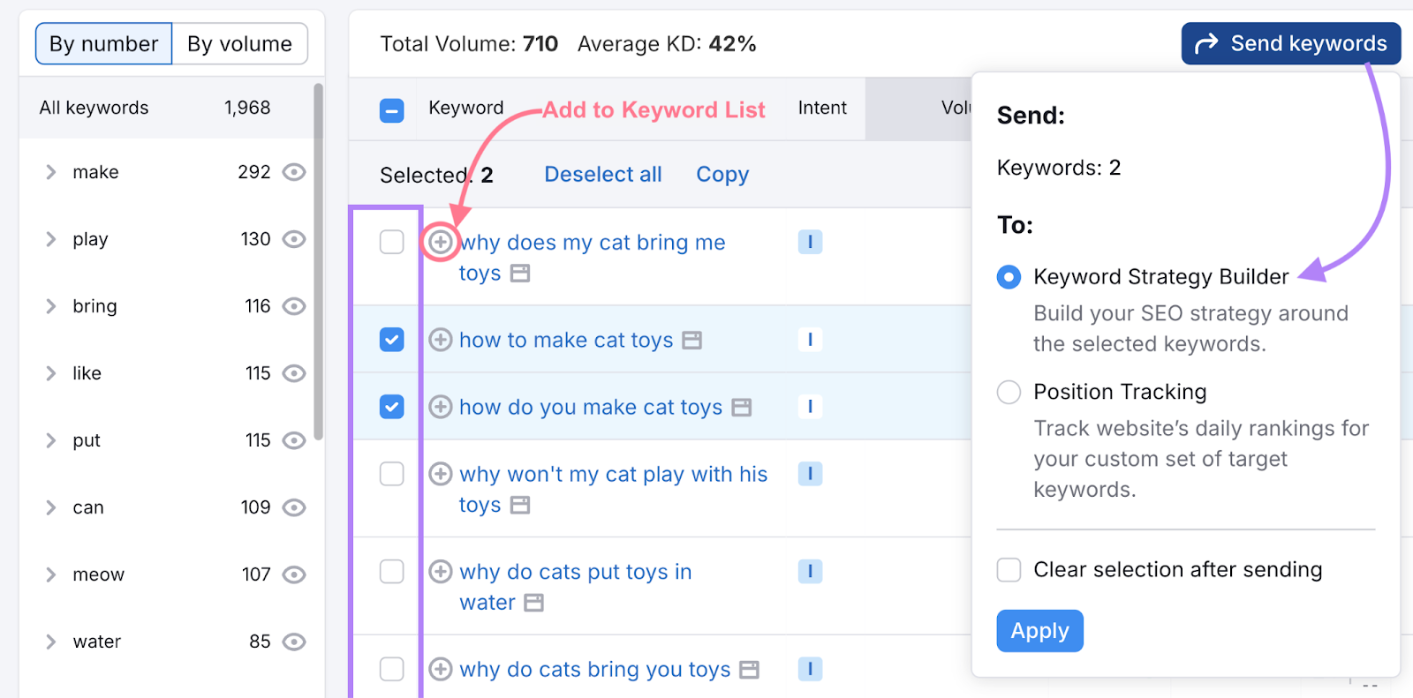Viewport: 1413px width, 698px height.
Task: Expand the 'meow' keyword group
Action: tap(50, 574)
